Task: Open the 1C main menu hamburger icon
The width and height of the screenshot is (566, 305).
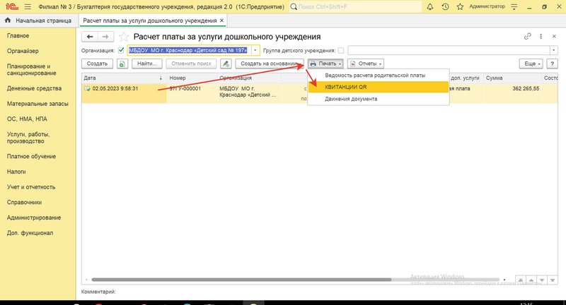Action: click(21, 6)
